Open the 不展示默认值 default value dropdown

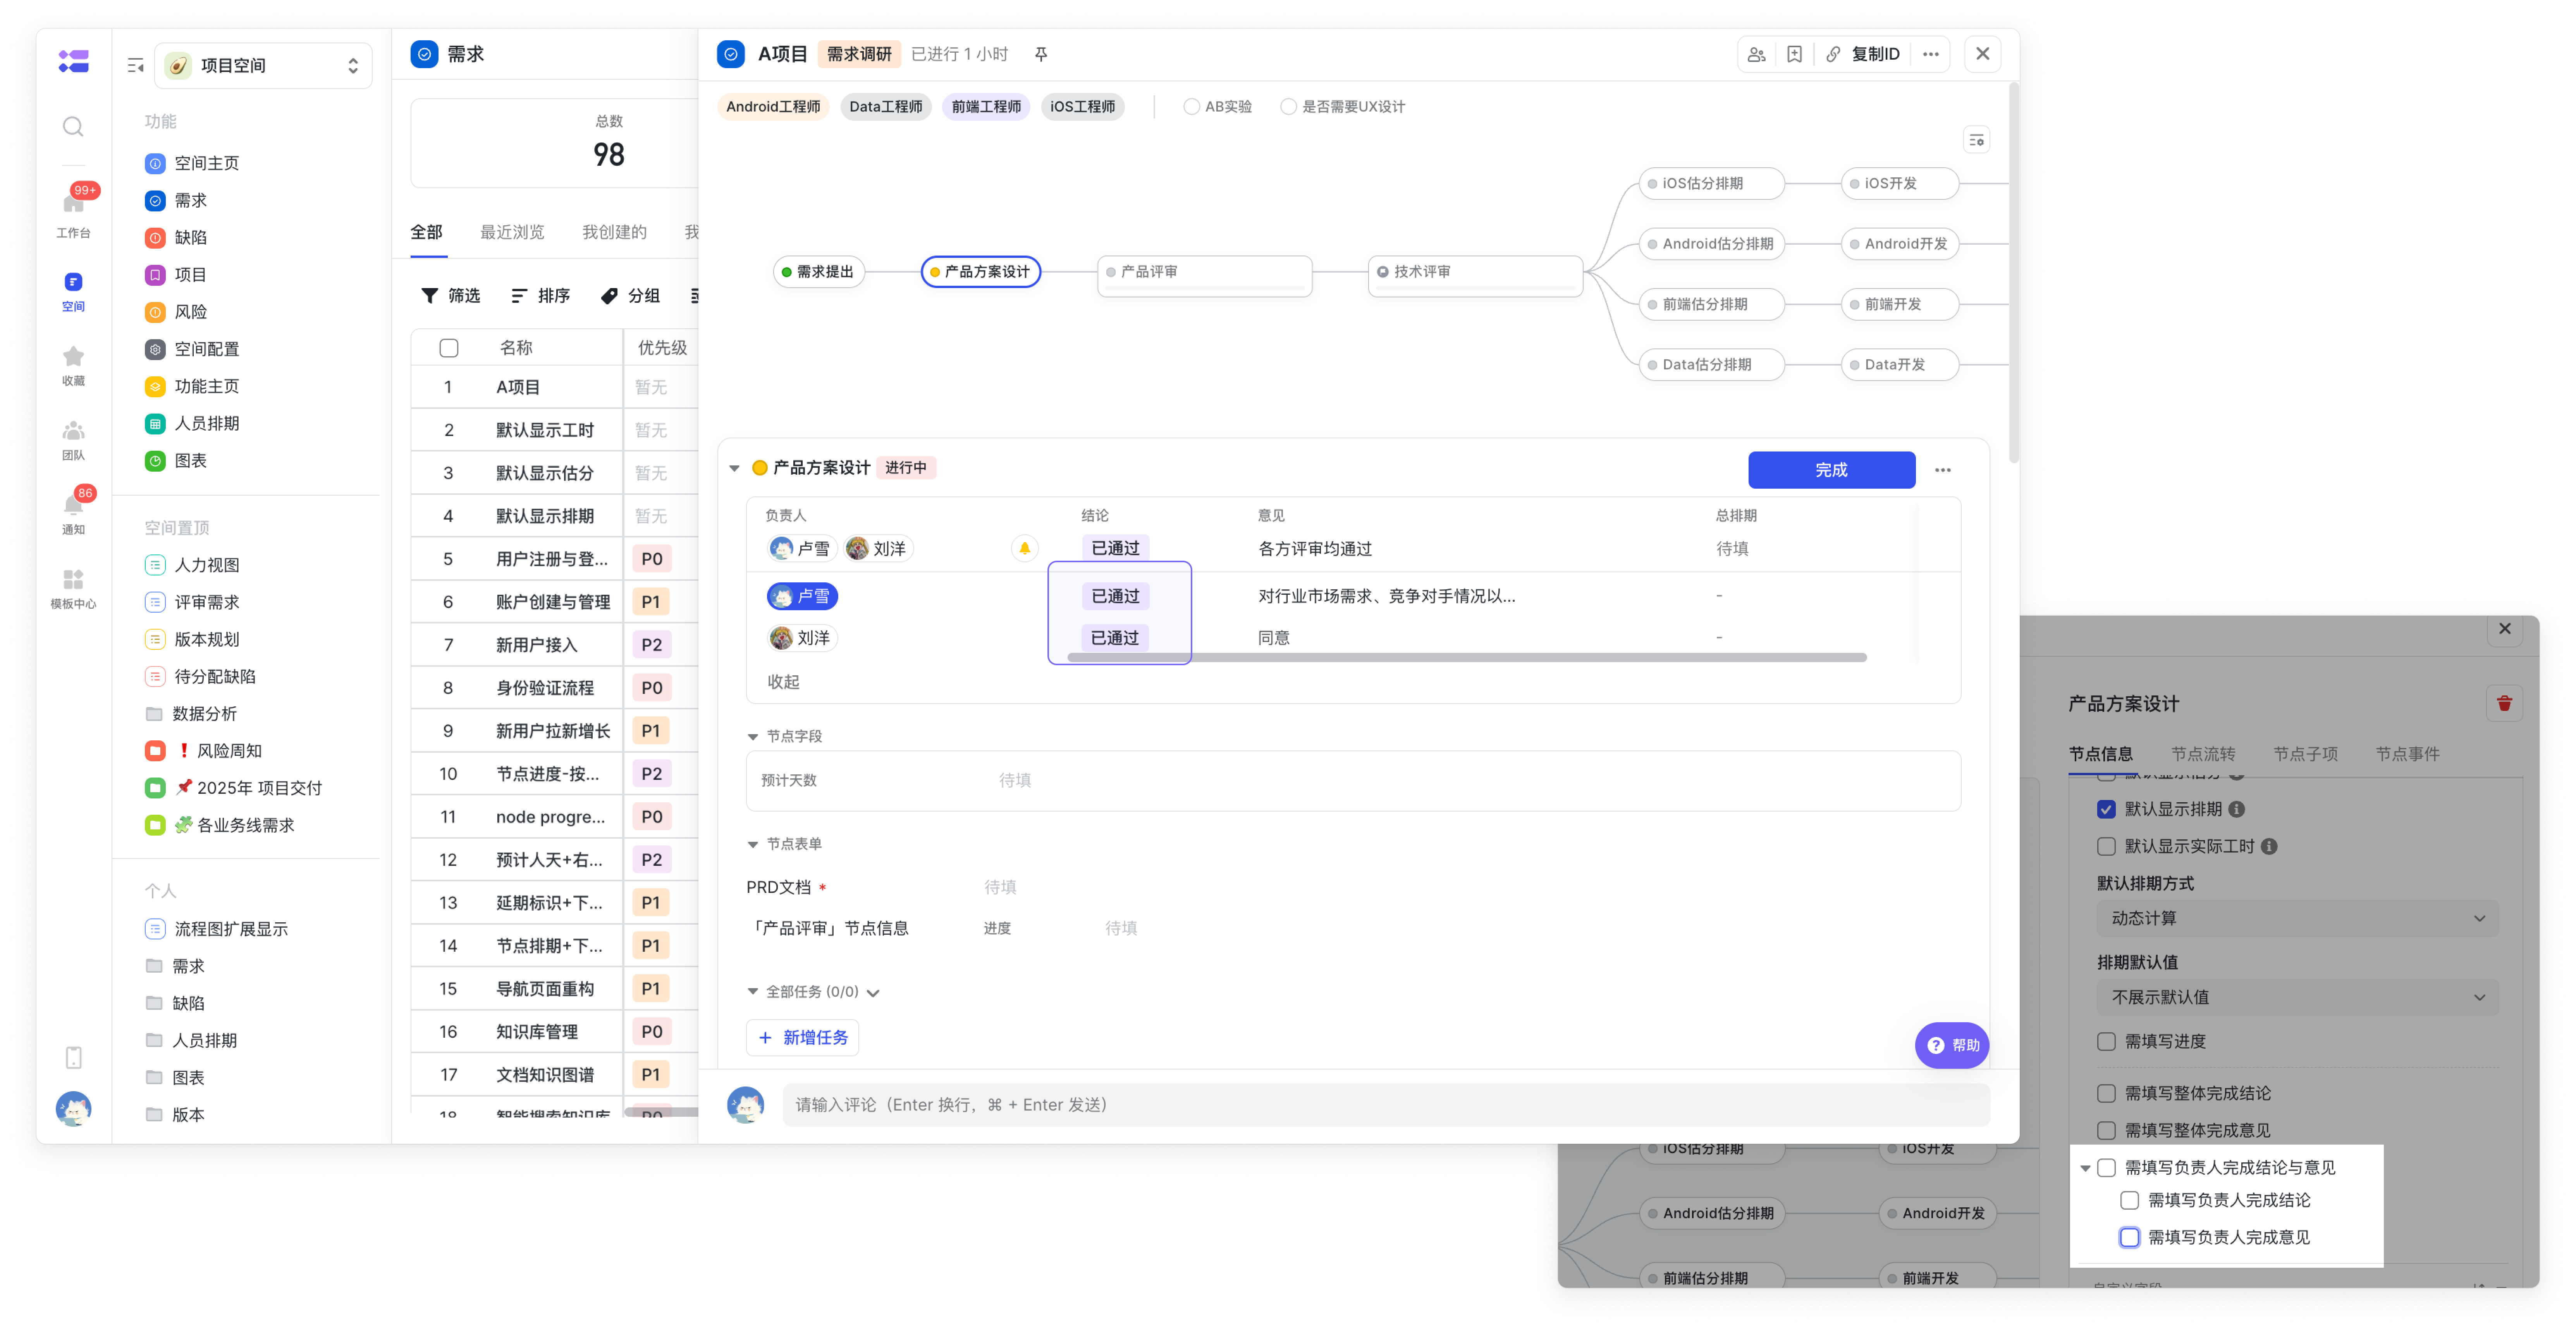tap(2297, 997)
